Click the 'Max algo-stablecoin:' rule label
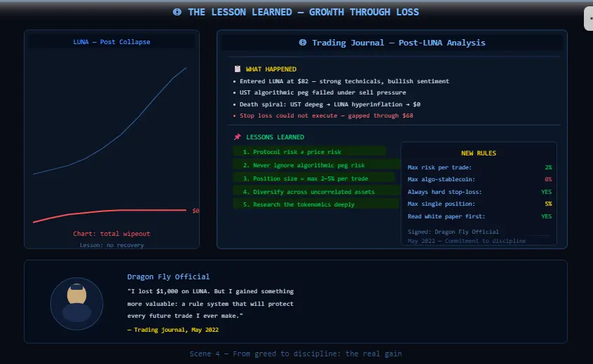593x364 pixels. (441, 179)
